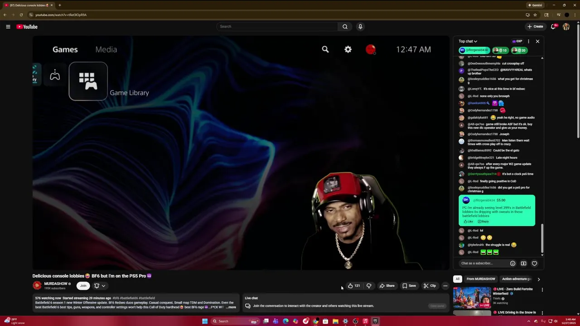This screenshot has width=580, height=326.
Task: Click the red PS5 profile avatar in video
Action: (371, 49)
